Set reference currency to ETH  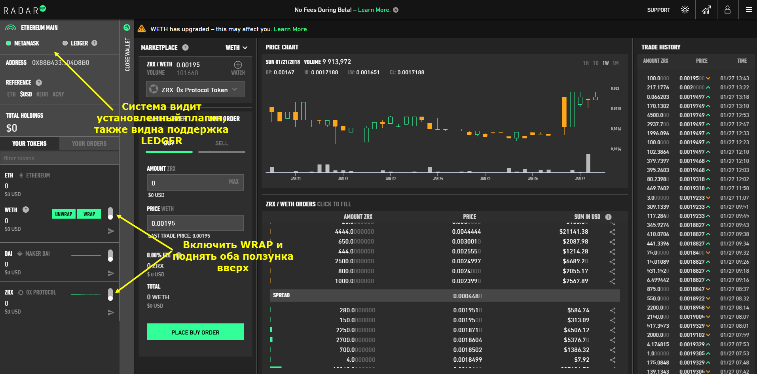pyautogui.click(x=11, y=94)
